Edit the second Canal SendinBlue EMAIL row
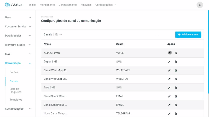 click(x=169, y=105)
